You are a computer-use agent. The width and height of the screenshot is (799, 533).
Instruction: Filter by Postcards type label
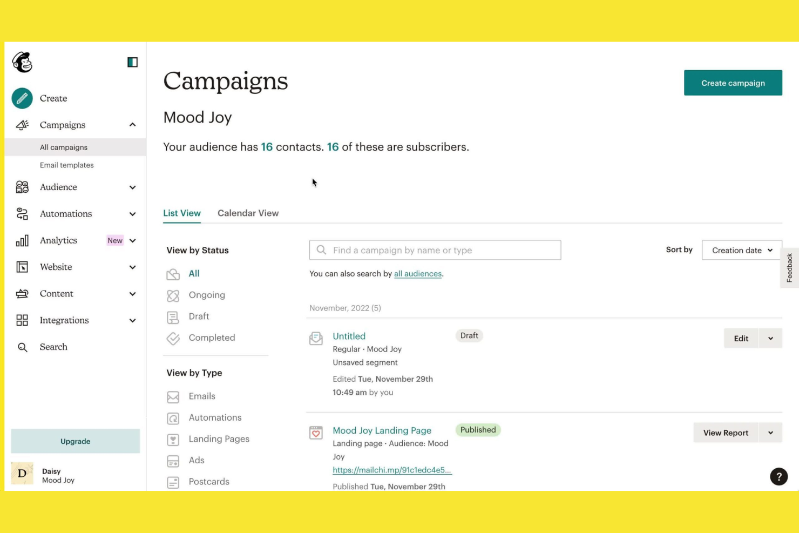coord(209,482)
